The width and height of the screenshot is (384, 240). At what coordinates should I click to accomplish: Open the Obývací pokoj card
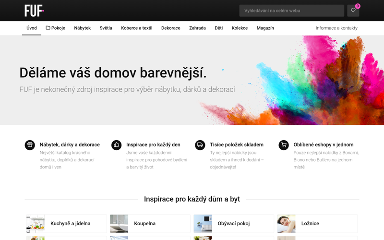tap(234, 223)
